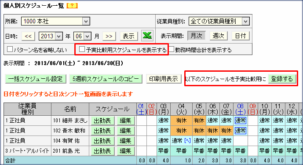The width and height of the screenshot is (303, 165).
Task: Click date header 07 (金)
Action: (226, 109)
